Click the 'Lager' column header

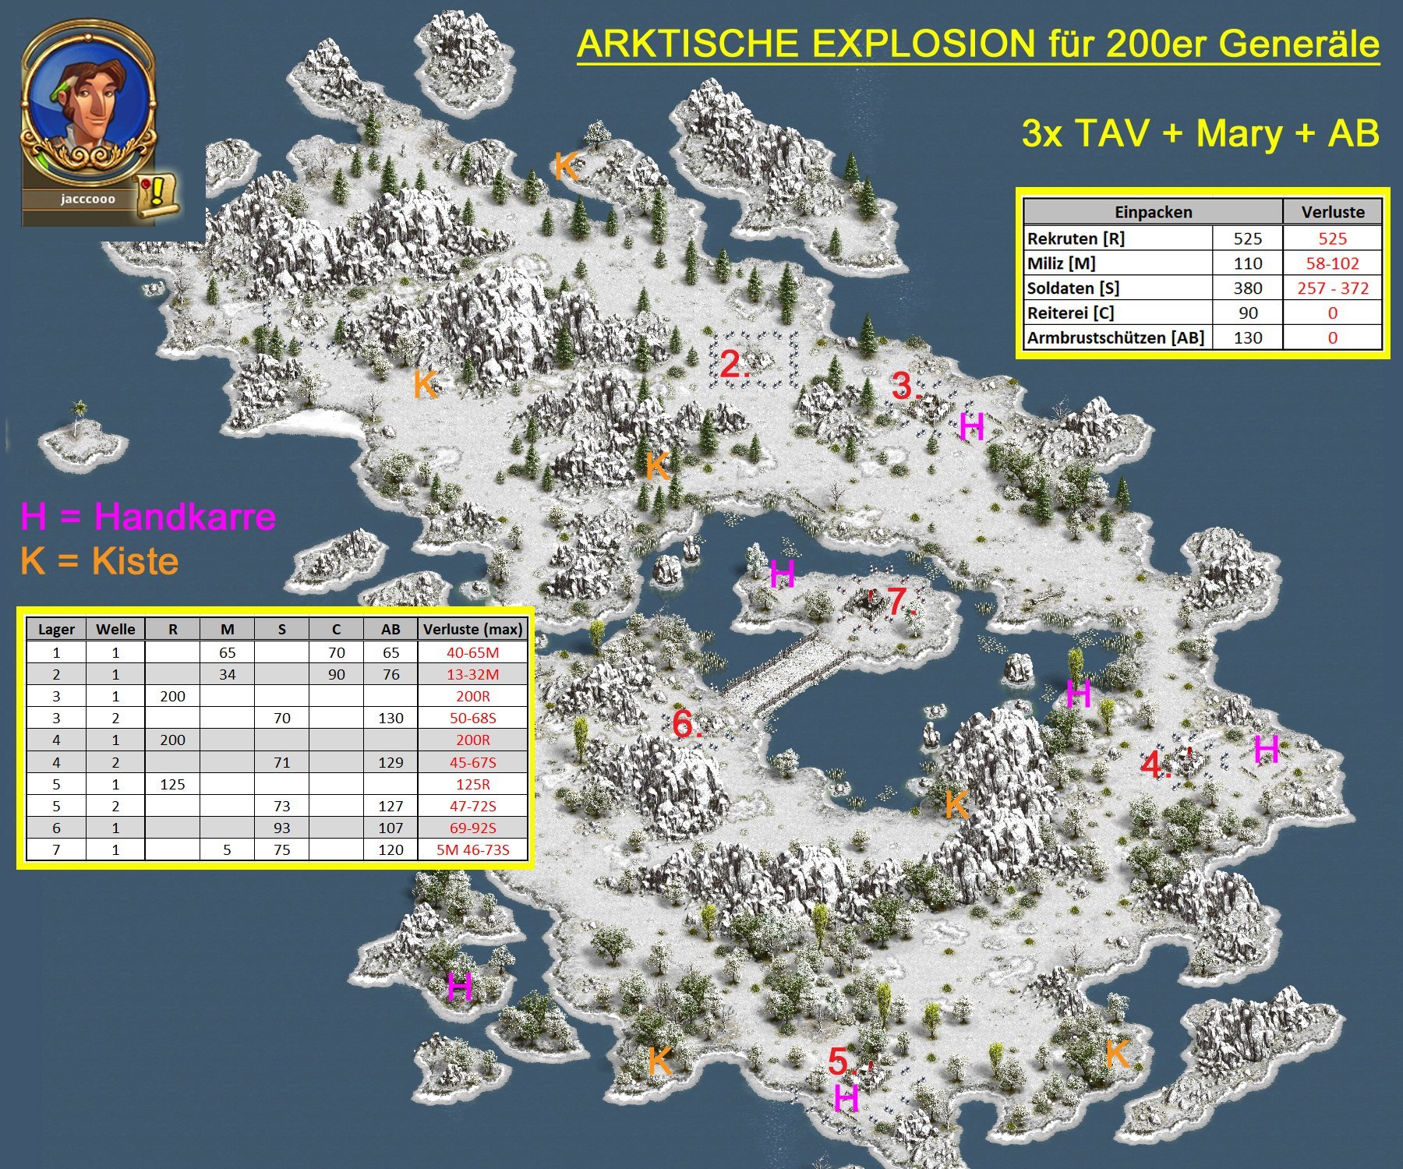click(57, 629)
